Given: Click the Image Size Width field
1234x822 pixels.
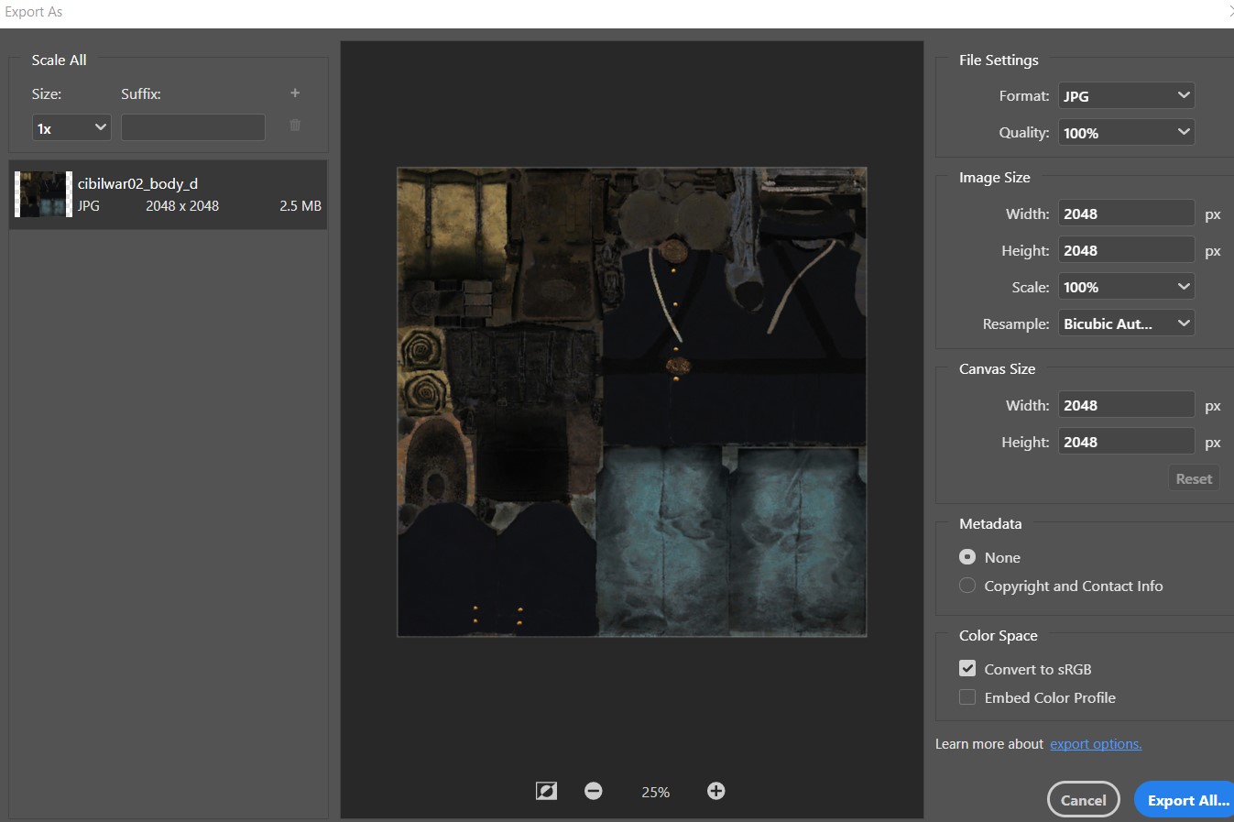Looking at the screenshot, I should coord(1126,214).
